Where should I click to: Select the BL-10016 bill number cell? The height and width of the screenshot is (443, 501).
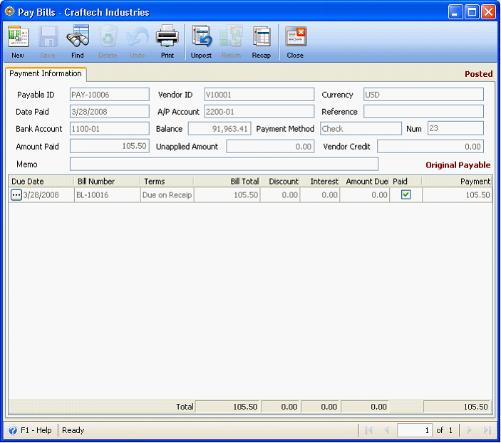coord(108,195)
